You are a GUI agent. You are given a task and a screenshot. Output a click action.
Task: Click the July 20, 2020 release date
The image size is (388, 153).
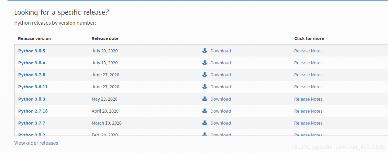[105, 51]
